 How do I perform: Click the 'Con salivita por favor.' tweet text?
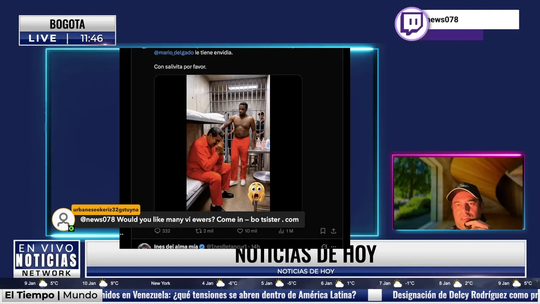(x=180, y=67)
